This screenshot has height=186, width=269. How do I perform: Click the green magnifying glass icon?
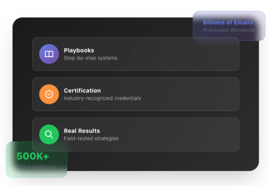(49, 134)
